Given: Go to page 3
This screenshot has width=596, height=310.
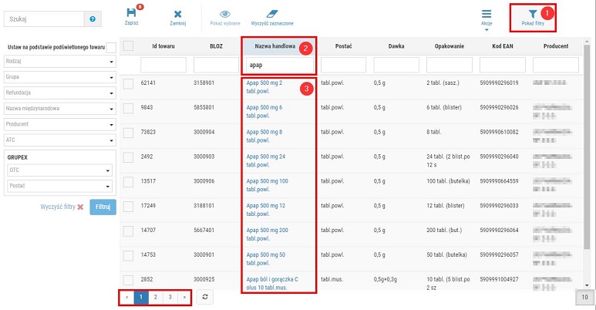Looking at the screenshot, I should click(x=170, y=297).
